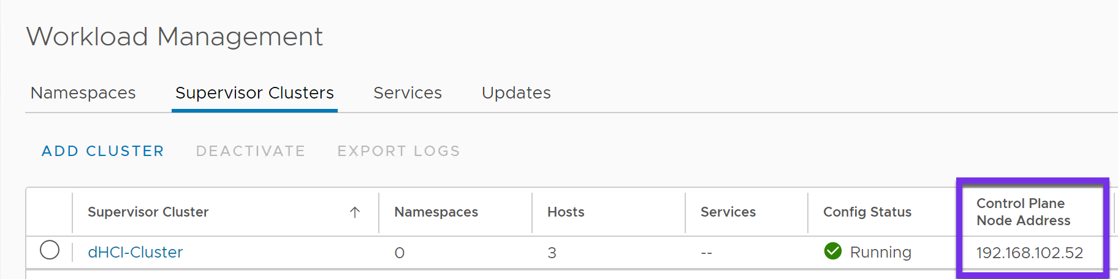The width and height of the screenshot is (1118, 279).
Task: Click the sort arrow in Supervisor Cluster column
Action: point(354,212)
